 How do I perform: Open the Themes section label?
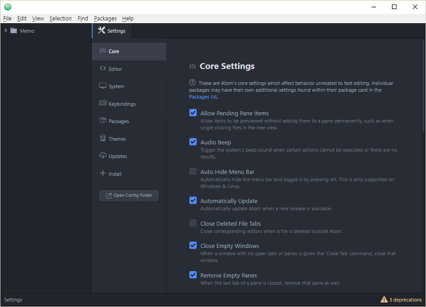pyautogui.click(x=117, y=139)
